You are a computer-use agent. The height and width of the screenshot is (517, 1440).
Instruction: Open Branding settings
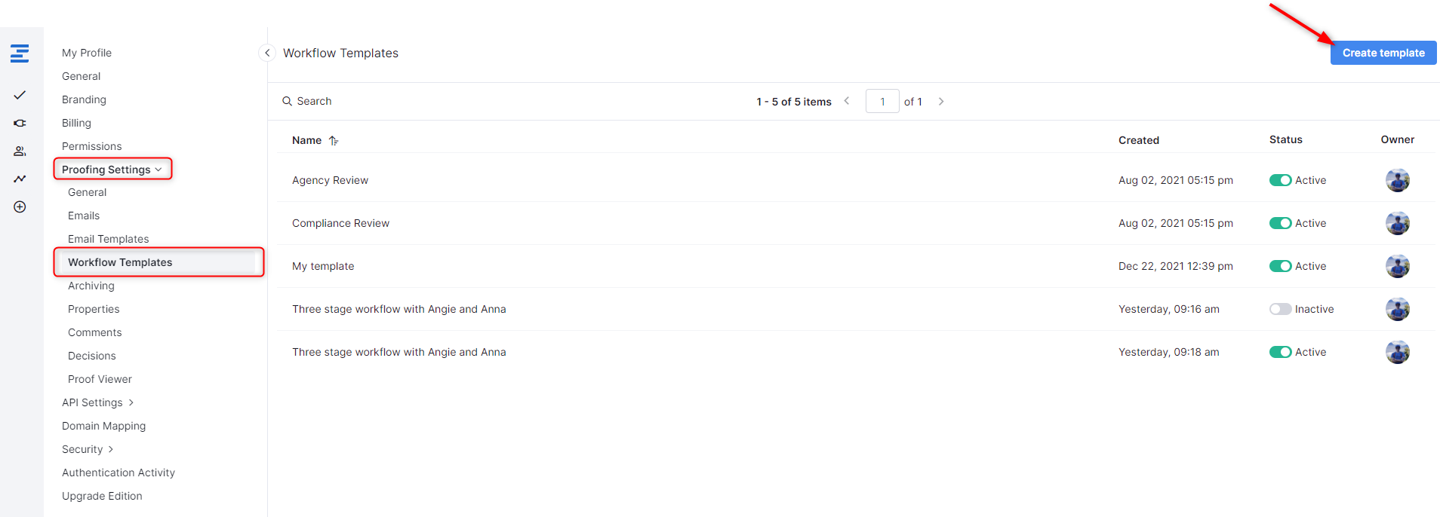pos(84,99)
